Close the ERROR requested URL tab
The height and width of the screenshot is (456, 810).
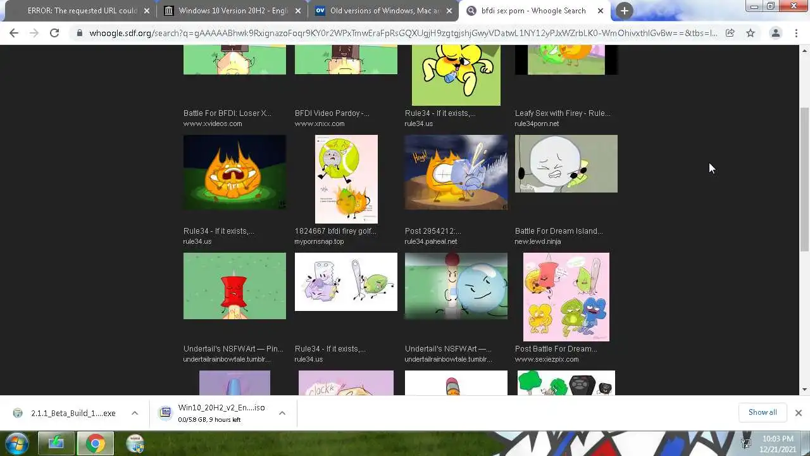click(147, 11)
